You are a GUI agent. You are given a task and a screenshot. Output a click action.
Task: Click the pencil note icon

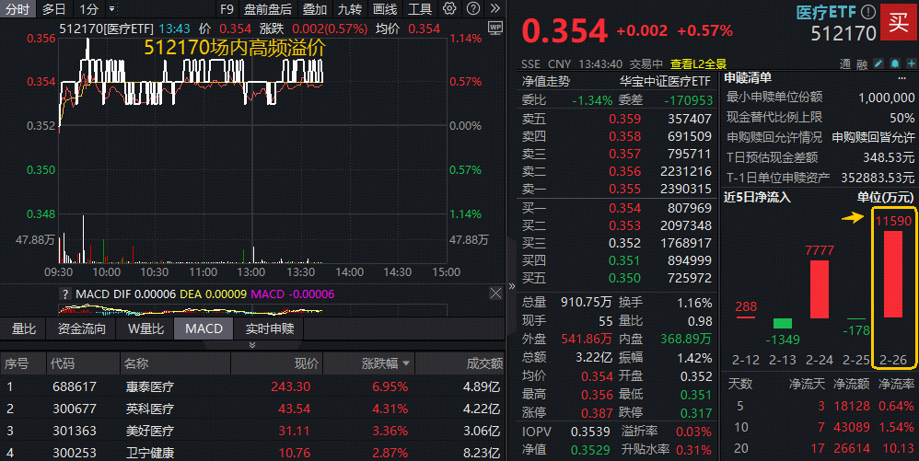pos(878,64)
